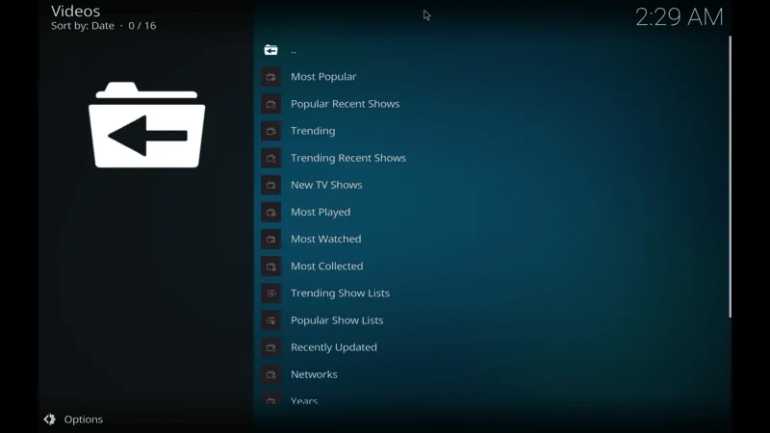
Task: Open Recently Updated
Action: click(333, 347)
